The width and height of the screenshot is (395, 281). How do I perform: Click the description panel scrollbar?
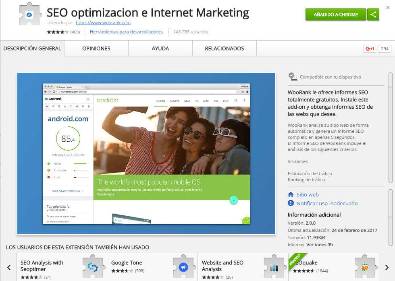click(391, 128)
